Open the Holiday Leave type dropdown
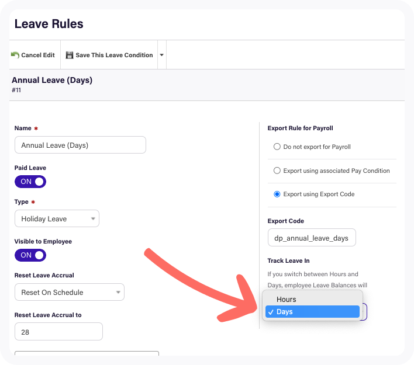414x365 pixels. 57,219
